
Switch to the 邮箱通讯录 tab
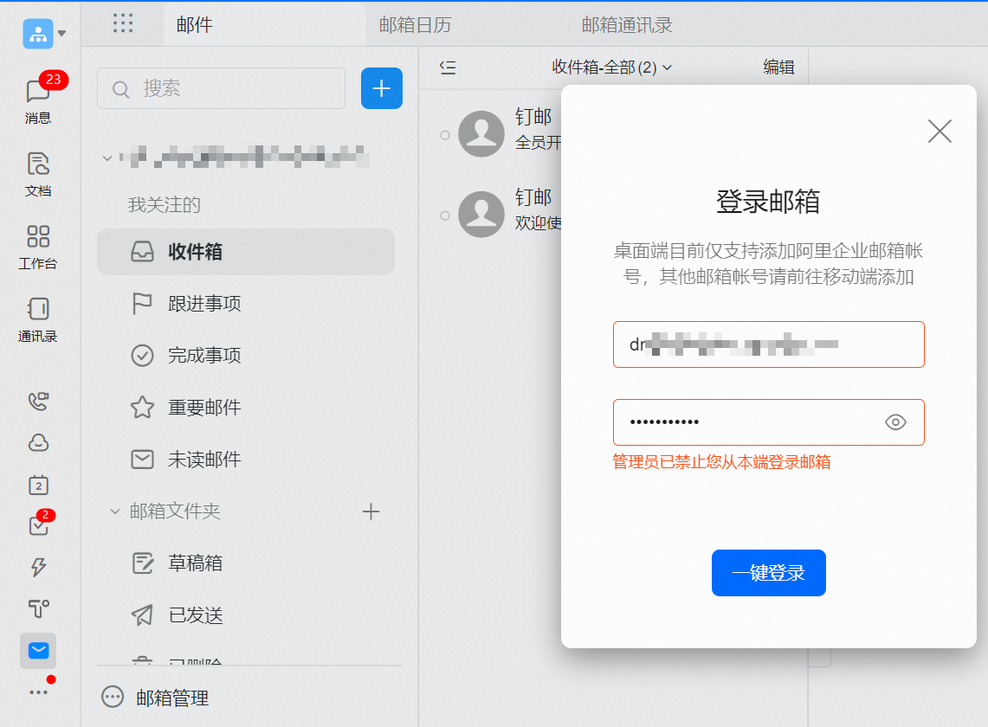(627, 24)
